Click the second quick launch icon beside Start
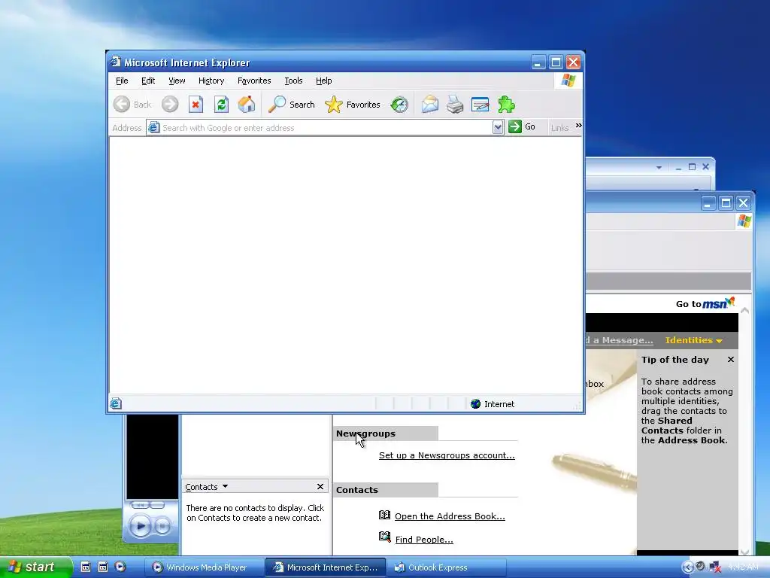 [x=102, y=567]
